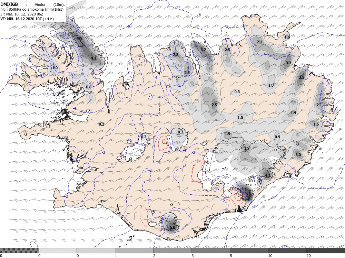Select the 'IT: Mið. 16. 12. 2020 06Z' line
Screen dimensions: 345x258
coord(22,14)
